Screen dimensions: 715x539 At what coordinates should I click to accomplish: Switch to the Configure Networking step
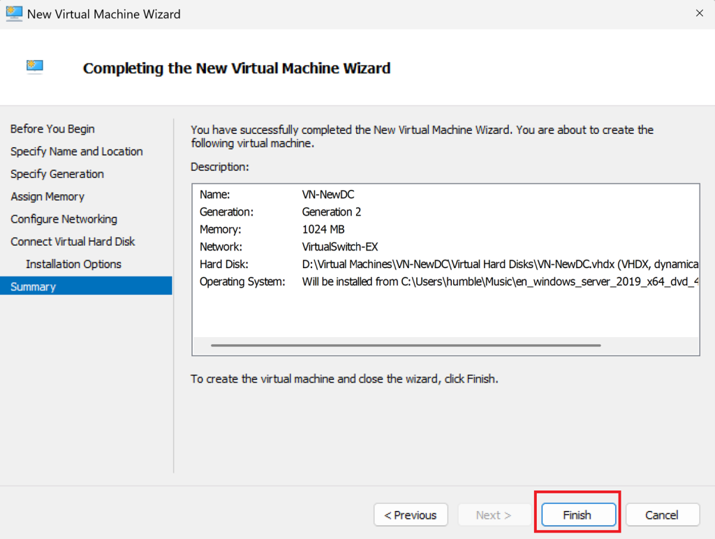[x=64, y=219]
